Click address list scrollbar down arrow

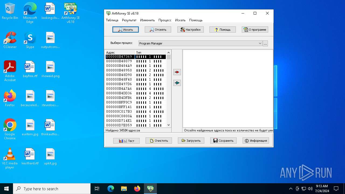coord(169,125)
